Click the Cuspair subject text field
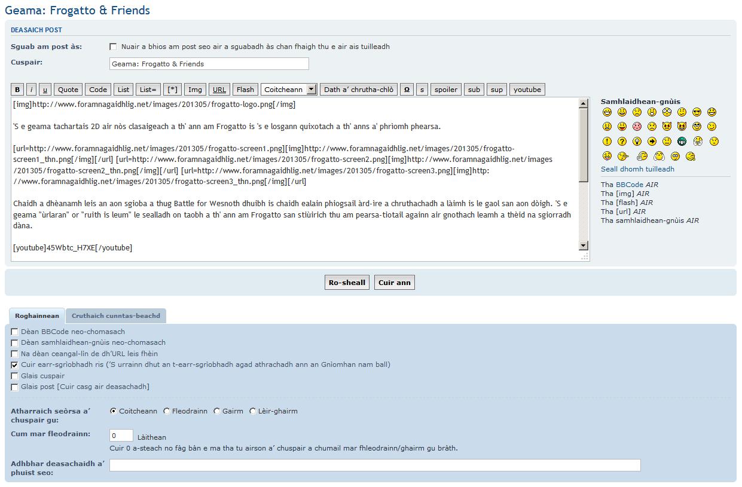 209,64
